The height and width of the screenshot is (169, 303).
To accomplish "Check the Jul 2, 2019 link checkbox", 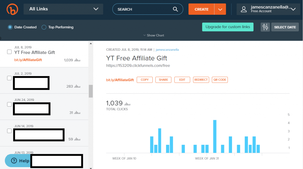I will (9, 78).
